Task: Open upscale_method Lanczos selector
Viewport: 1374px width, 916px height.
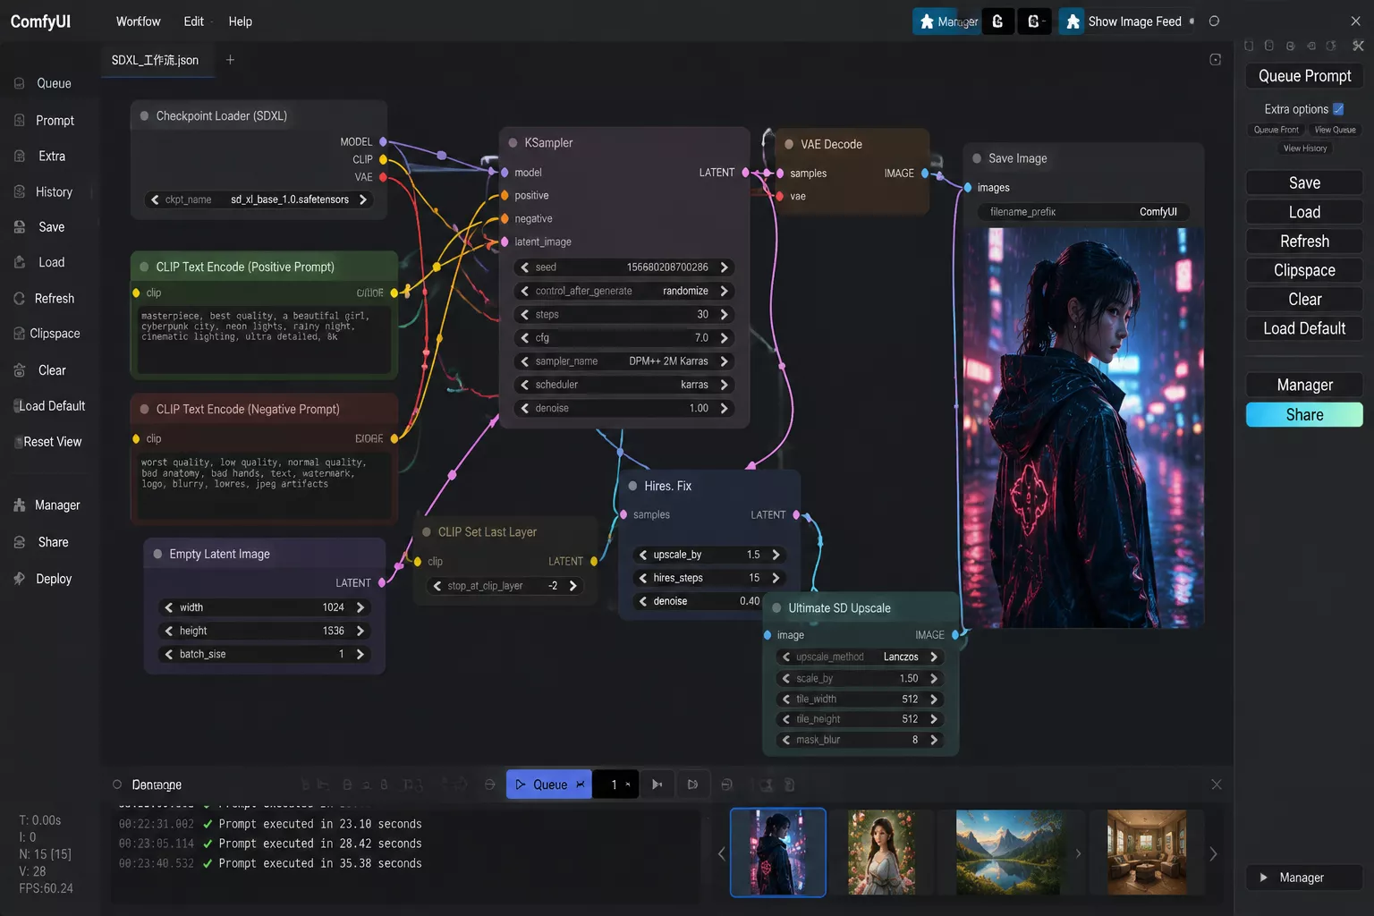Action: pyautogui.click(x=860, y=657)
